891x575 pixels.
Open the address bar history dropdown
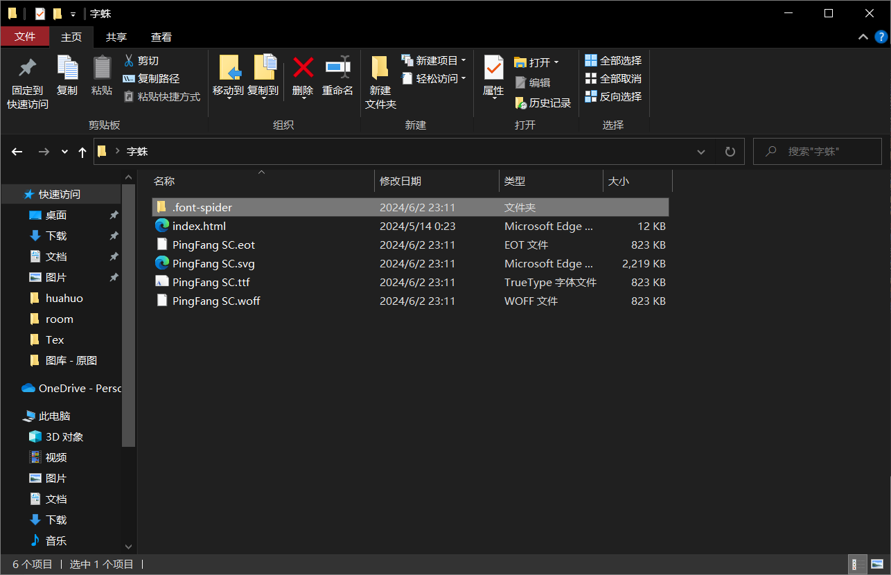pos(701,152)
